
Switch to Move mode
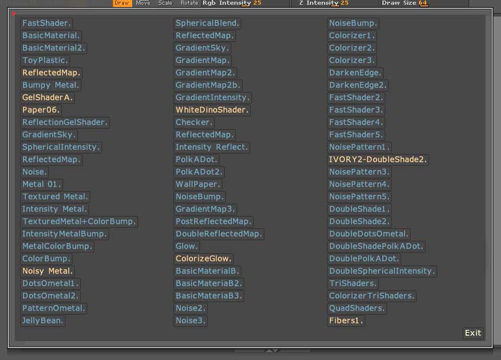(143, 3)
